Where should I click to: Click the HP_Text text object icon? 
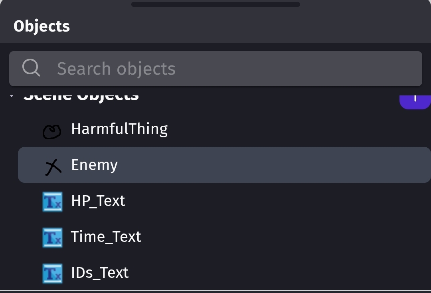52,202
